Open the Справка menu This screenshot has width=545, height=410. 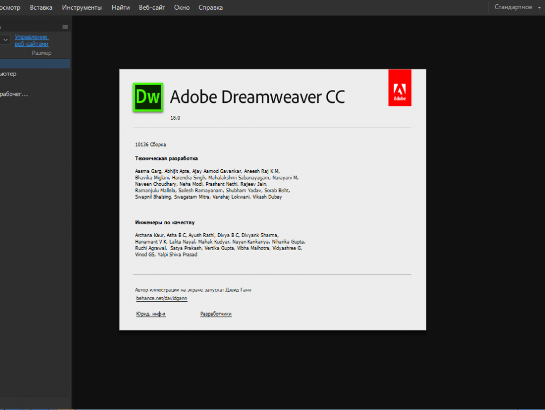(210, 8)
